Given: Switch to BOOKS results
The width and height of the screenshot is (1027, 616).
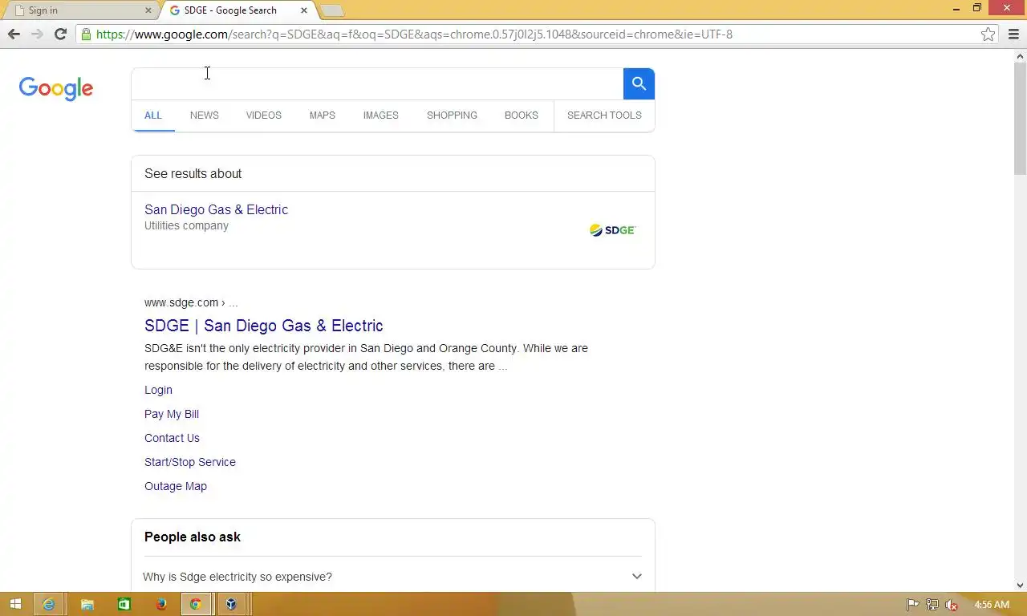Looking at the screenshot, I should click(522, 115).
